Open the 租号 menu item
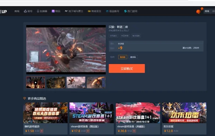The image size is (215, 136). (30, 11)
